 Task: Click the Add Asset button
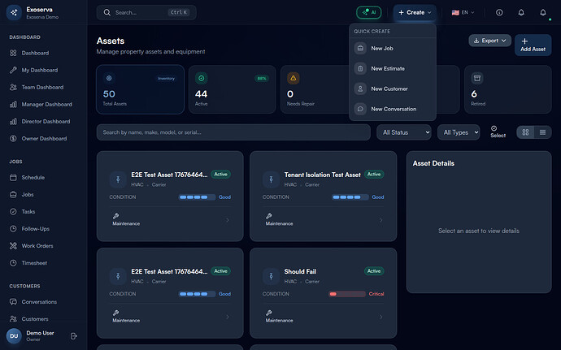533,45
